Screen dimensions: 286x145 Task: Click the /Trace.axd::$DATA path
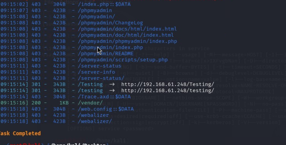tap(104, 97)
